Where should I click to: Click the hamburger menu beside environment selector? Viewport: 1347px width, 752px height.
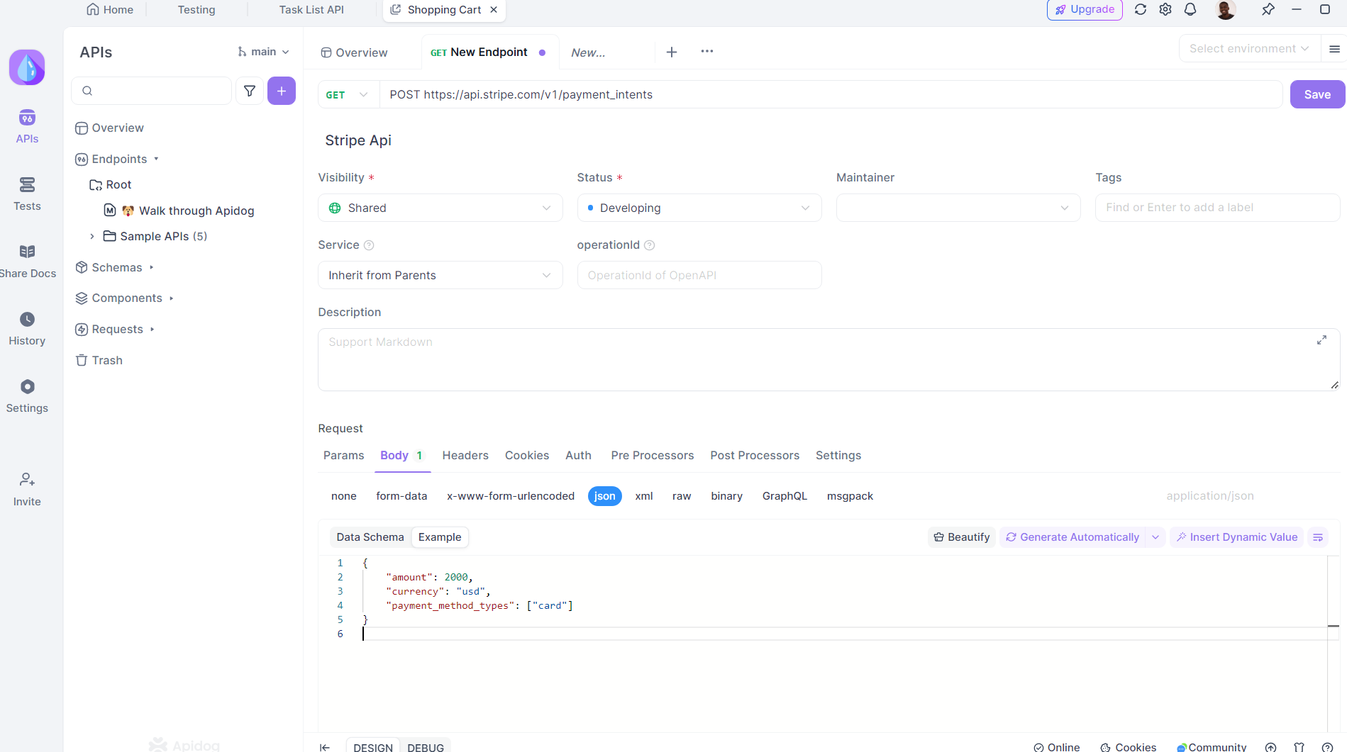coord(1334,49)
